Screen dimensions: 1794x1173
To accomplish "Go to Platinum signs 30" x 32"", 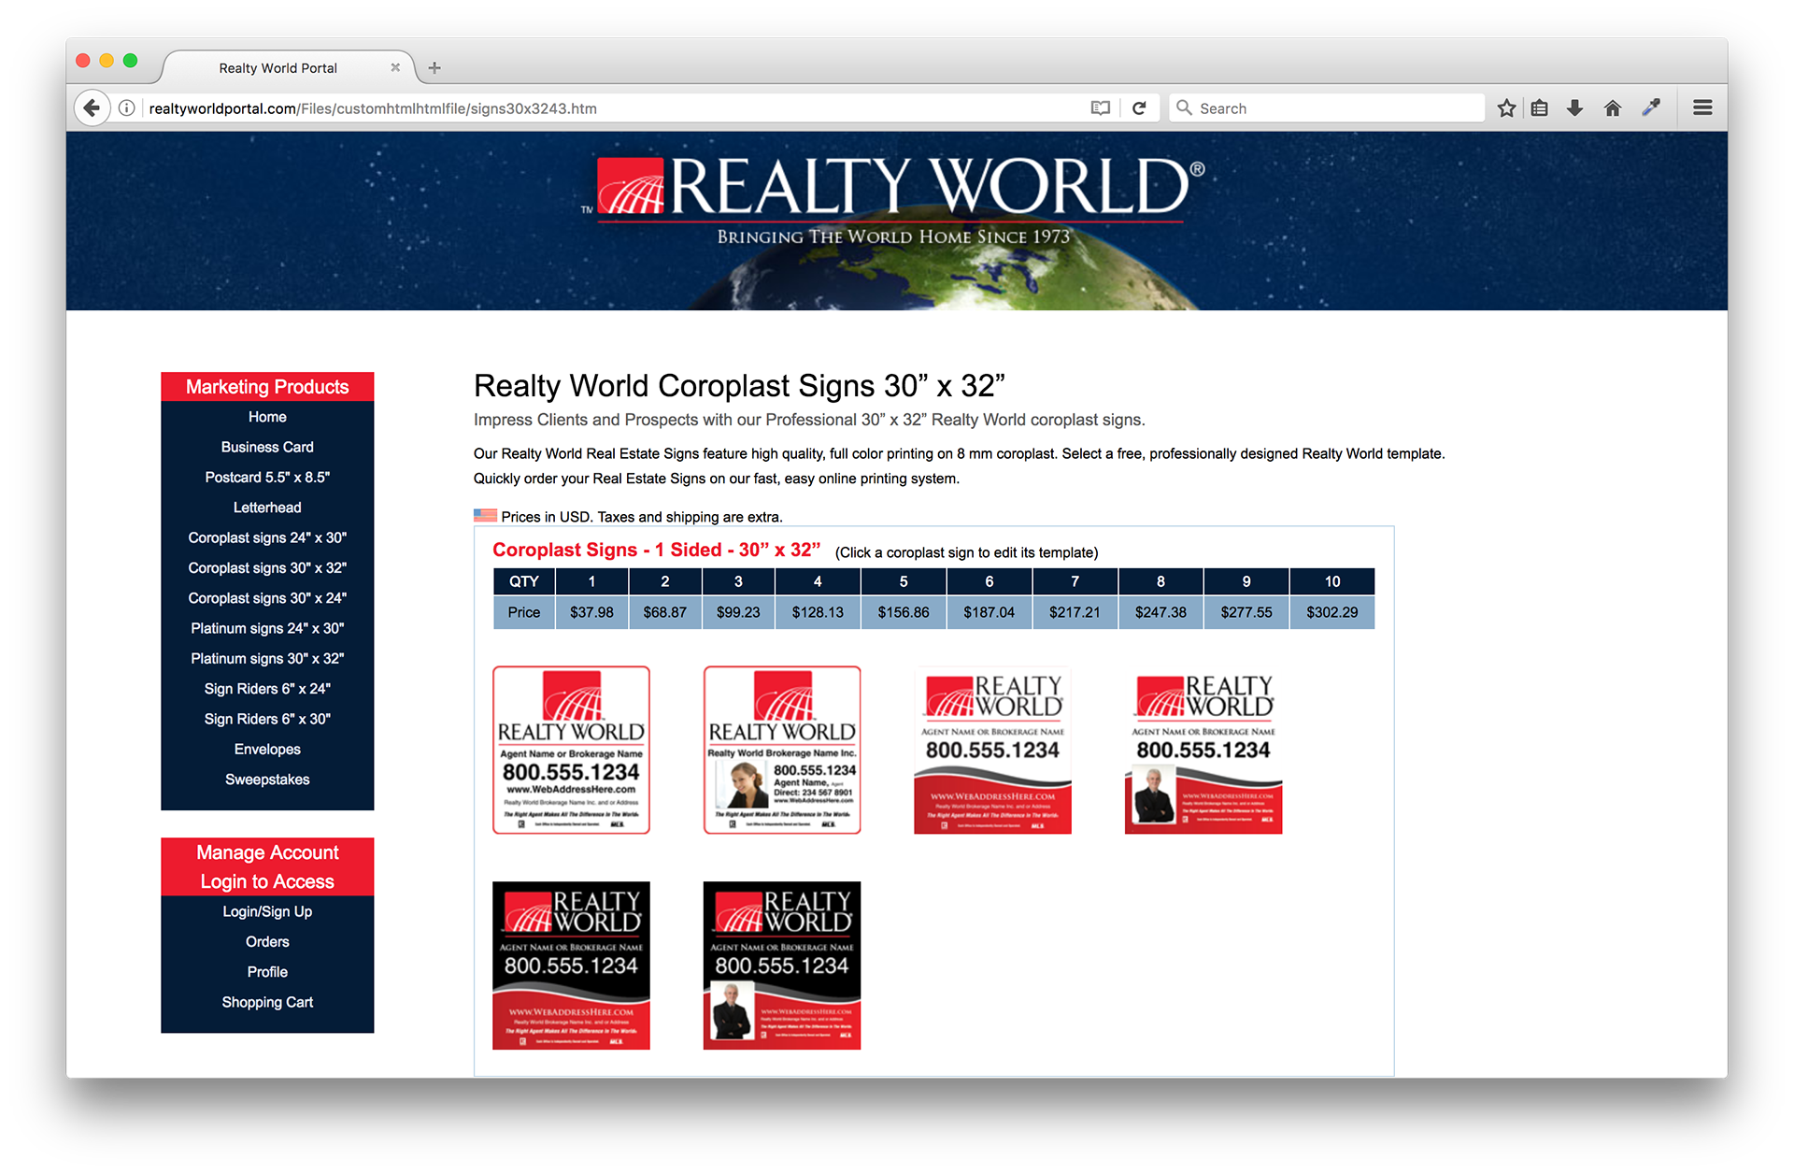I will [267, 659].
